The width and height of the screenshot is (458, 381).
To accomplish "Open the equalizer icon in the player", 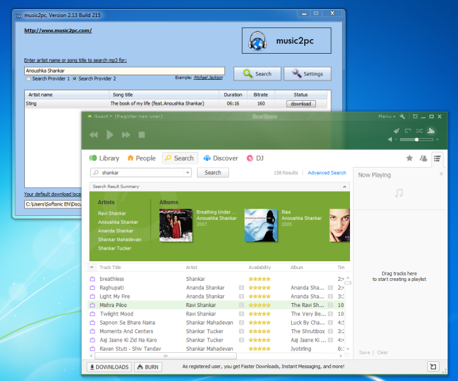I will [431, 131].
